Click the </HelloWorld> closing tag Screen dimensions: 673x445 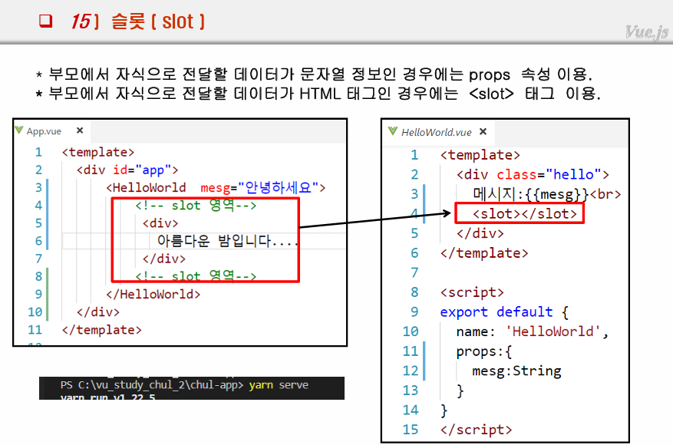coord(153,294)
